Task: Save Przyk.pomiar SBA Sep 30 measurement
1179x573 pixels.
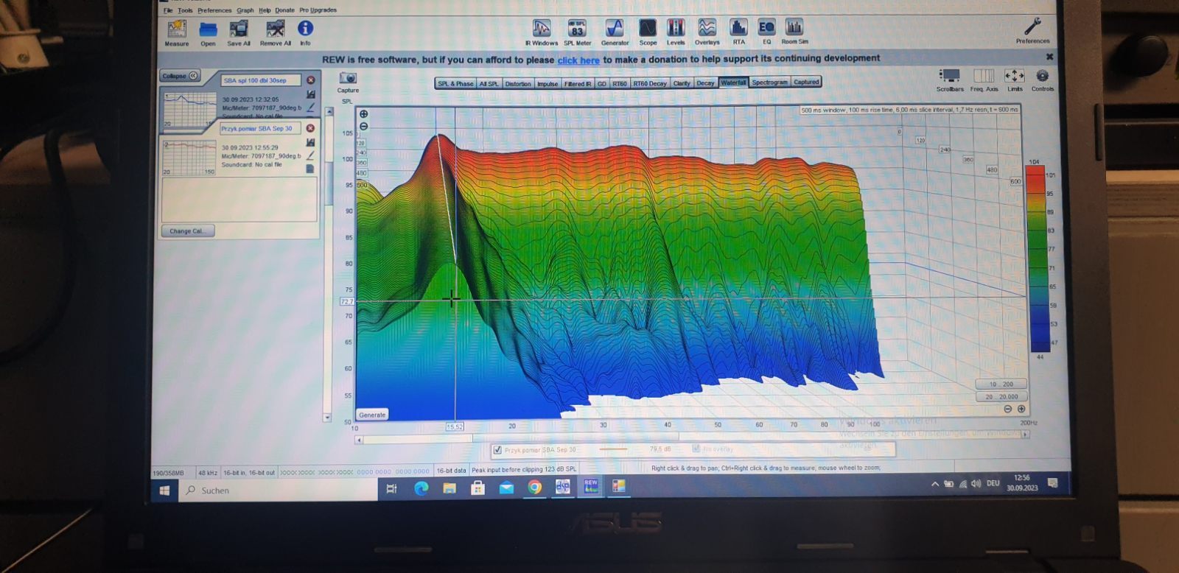Action: pyautogui.click(x=310, y=142)
